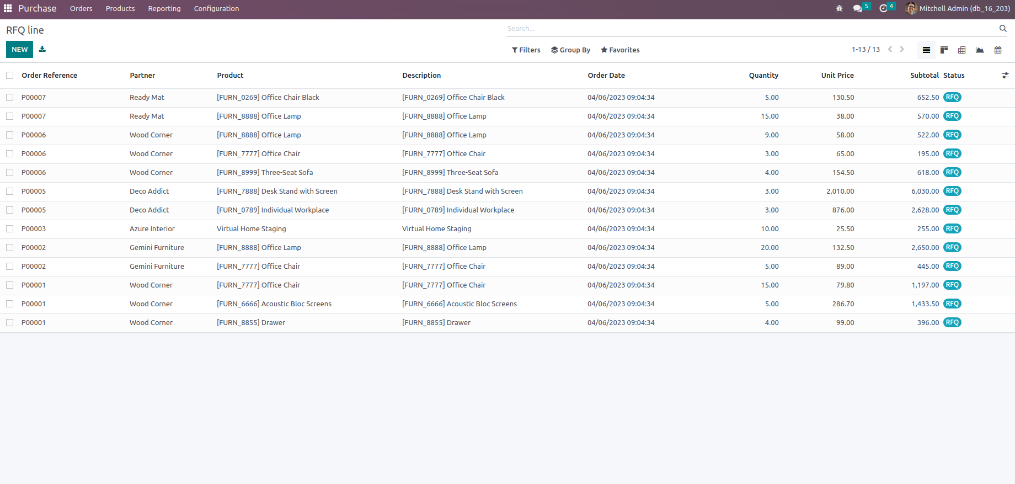Open the conversations messages icon
This screenshot has width=1015, height=484.
[x=857, y=8]
